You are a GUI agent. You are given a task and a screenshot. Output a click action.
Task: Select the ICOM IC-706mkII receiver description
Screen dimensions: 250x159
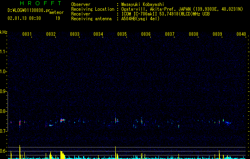[x=165, y=14]
